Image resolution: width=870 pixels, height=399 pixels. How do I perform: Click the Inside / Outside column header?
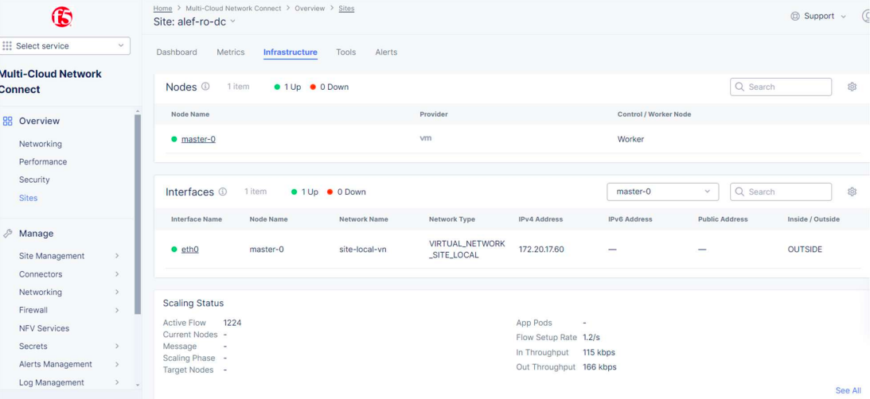(x=813, y=219)
